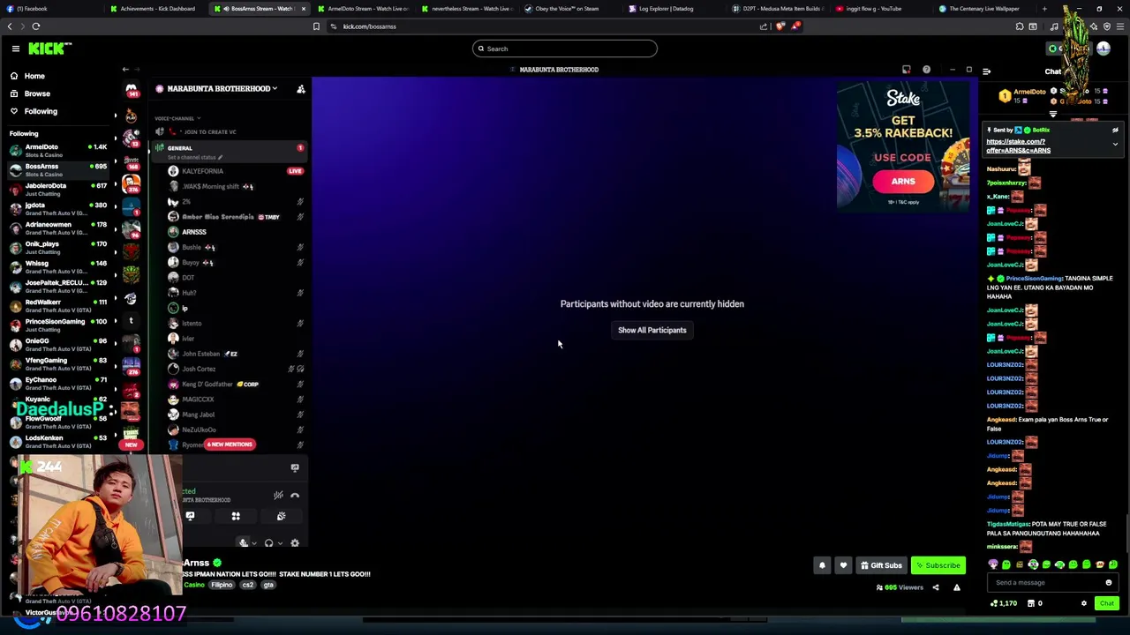Image resolution: width=1130 pixels, height=635 pixels.
Task: Toggle Discord microphone mute
Action: pyautogui.click(x=243, y=543)
